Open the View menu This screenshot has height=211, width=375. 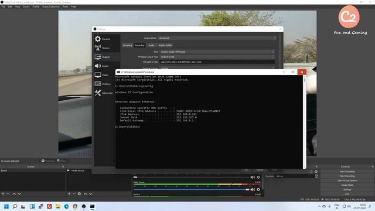[x=18, y=6]
